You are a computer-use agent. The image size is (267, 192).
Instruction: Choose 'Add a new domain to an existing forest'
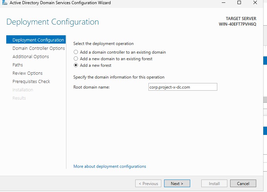tap(76, 59)
